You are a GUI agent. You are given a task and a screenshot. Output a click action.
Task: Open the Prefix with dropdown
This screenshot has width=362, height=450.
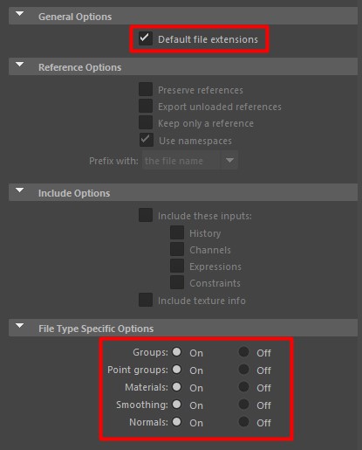pyautogui.click(x=190, y=160)
